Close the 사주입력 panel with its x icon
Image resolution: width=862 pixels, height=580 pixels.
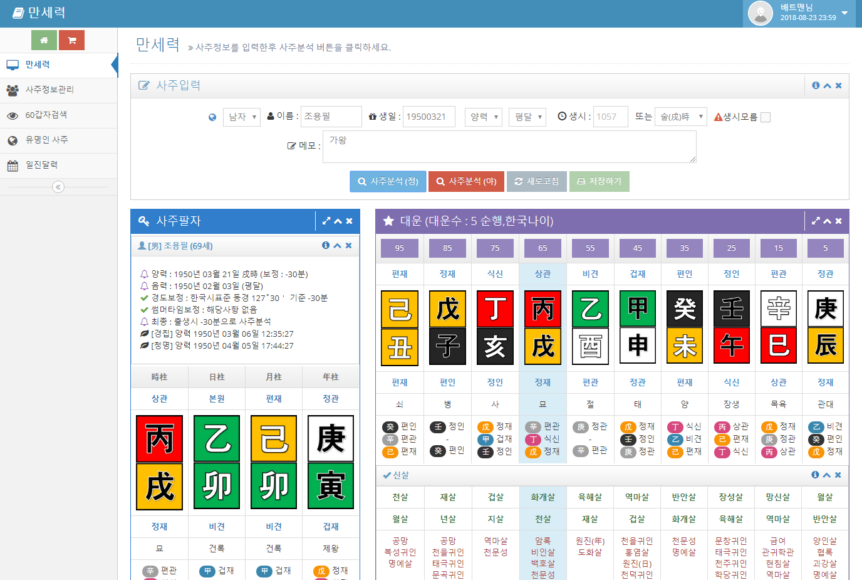point(838,85)
